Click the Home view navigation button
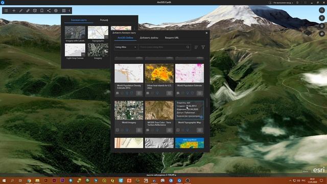Screen dimensions: 327x184 click(322, 26)
